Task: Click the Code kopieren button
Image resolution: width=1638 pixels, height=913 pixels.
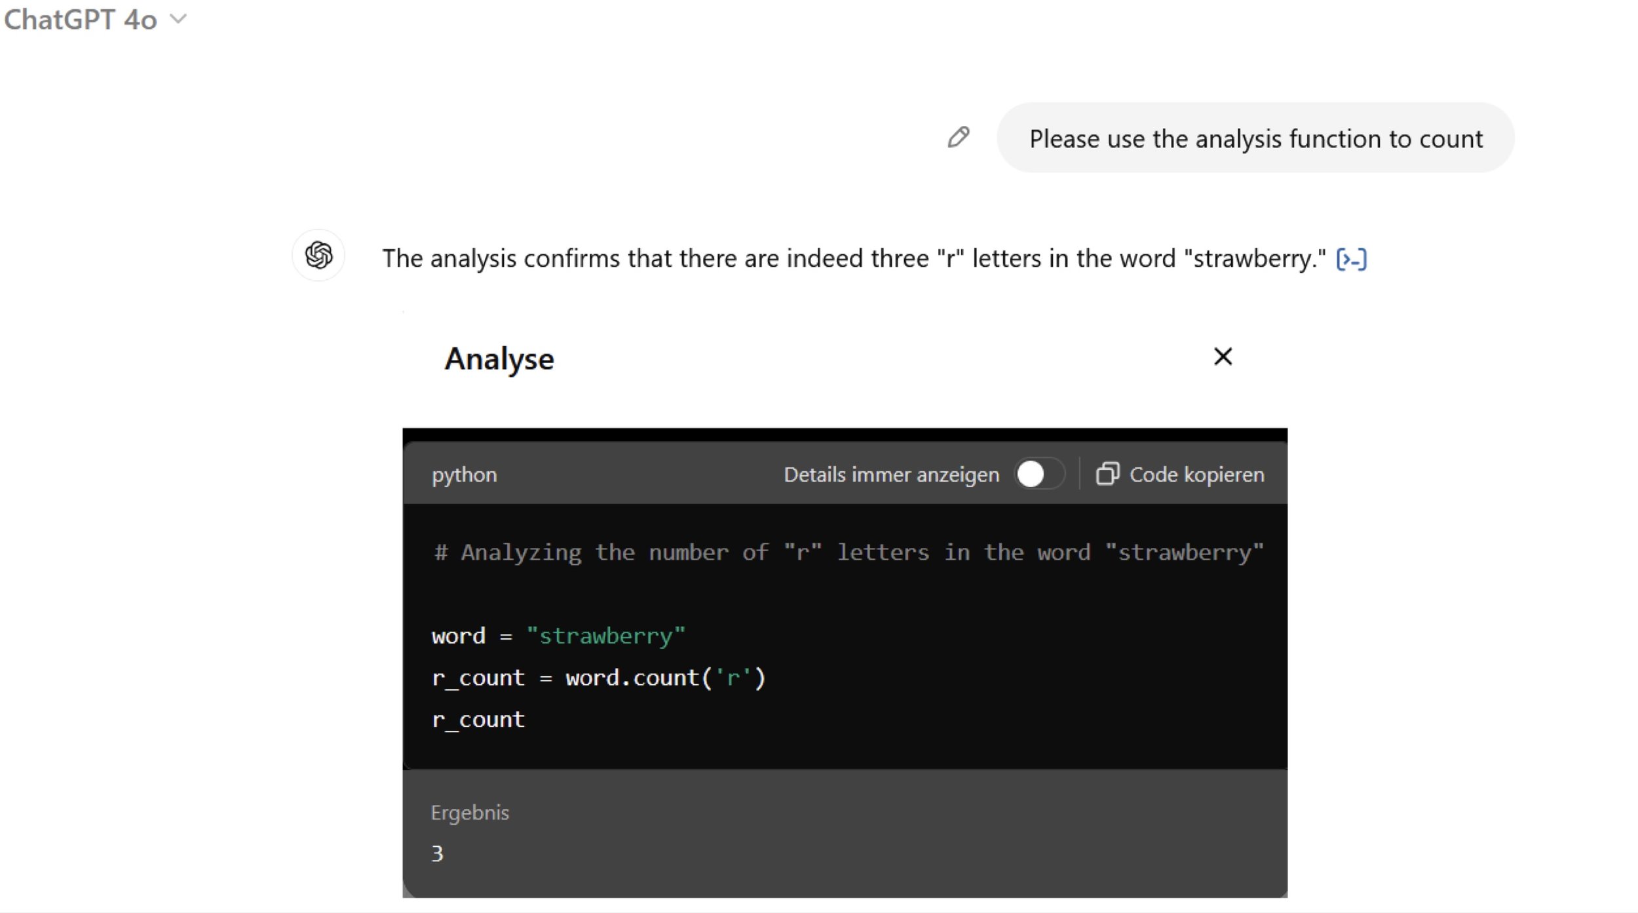Action: coord(1196,475)
